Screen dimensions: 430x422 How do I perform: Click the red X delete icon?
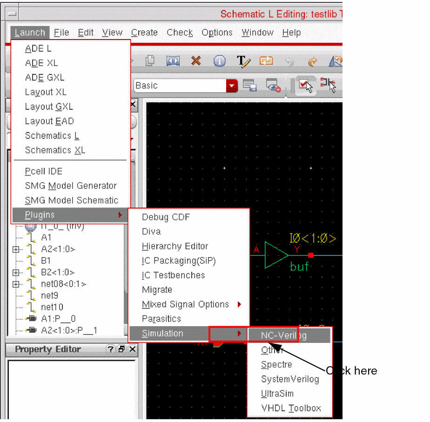[x=196, y=61]
